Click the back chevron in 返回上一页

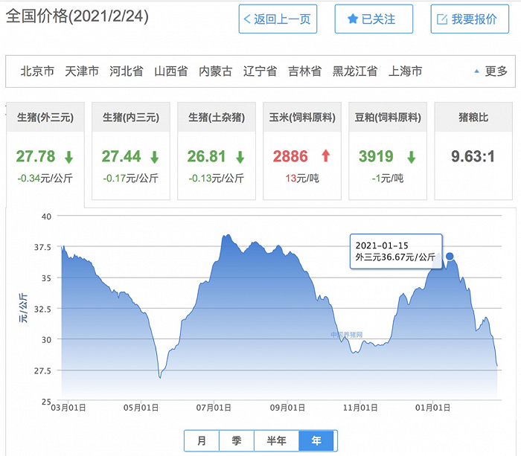point(247,19)
